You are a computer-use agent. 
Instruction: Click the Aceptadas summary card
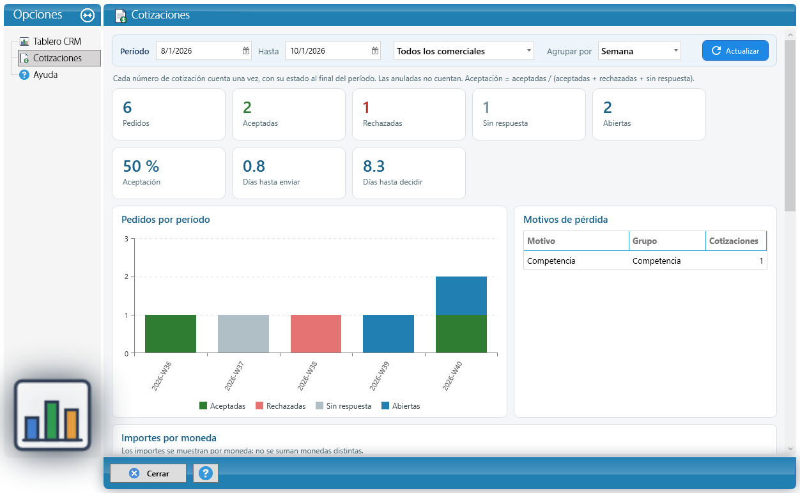pyautogui.click(x=289, y=114)
